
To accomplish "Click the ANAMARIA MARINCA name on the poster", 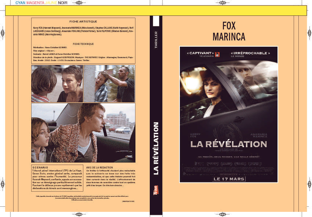I will coord(259,135).
